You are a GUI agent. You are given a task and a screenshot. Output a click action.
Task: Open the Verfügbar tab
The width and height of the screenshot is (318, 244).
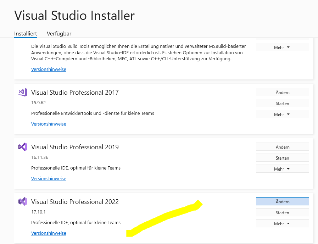[59, 34]
